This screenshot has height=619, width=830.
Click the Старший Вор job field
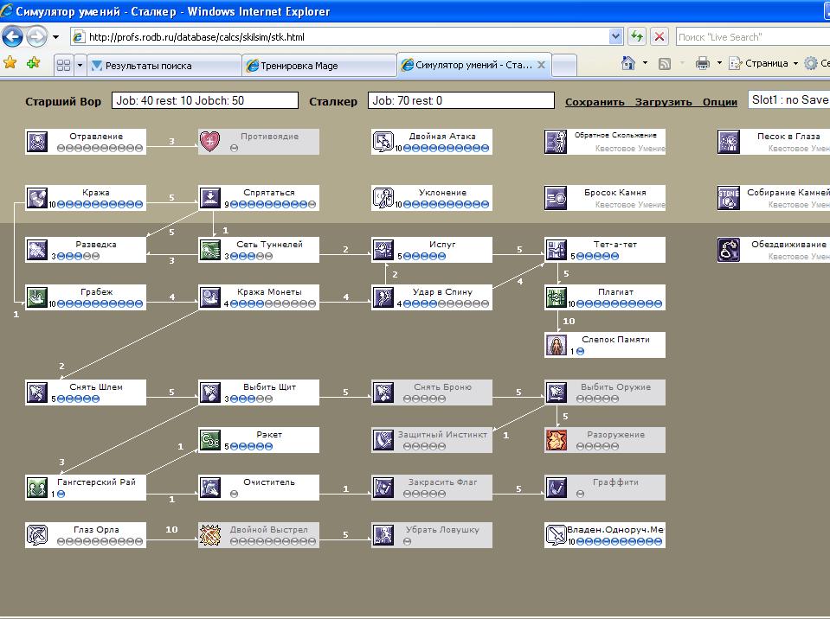pyautogui.click(x=205, y=100)
